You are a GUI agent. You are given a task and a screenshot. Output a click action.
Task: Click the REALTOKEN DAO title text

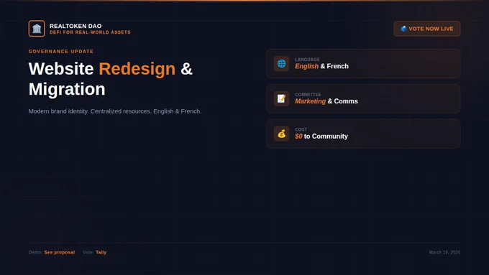[x=76, y=26]
